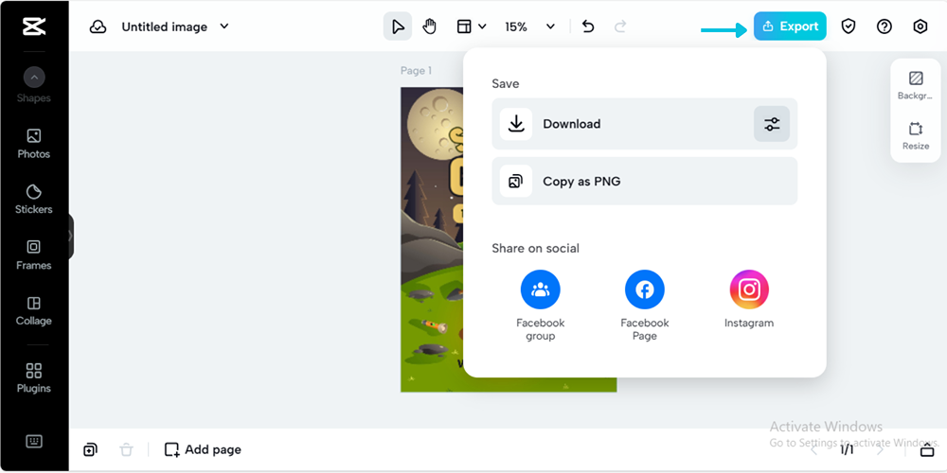947x473 pixels.
Task: Share to Facebook Page
Action: [644, 306]
